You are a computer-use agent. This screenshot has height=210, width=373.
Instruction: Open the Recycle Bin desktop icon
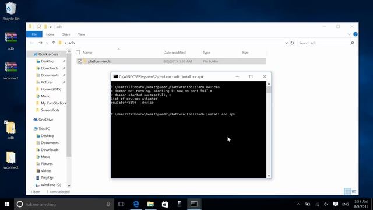click(10, 11)
